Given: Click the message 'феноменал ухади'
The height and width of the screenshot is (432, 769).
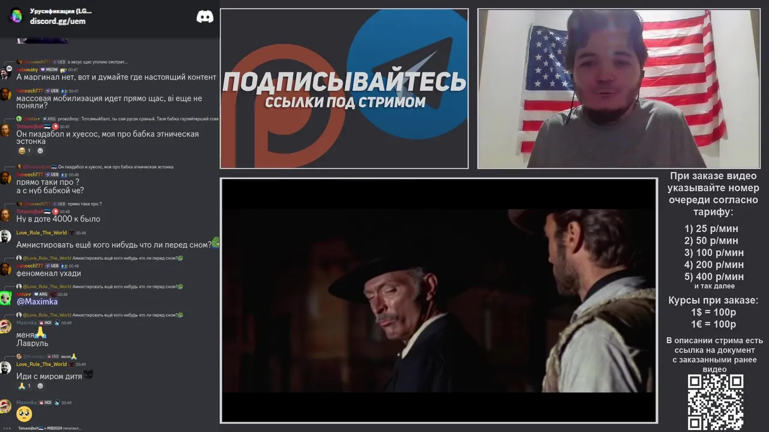Looking at the screenshot, I should tap(49, 273).
